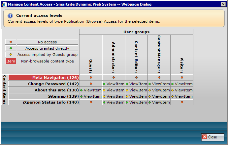Click the User groups header
The width and height of the screenshot is (228, 145).
pyautogui.click(x=136, y=32)
